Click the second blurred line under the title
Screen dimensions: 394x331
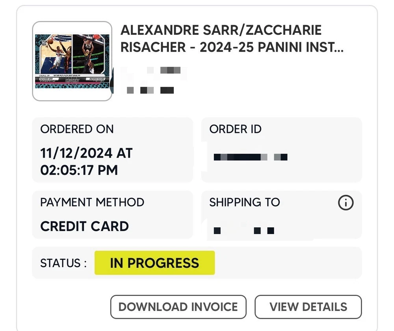point(150,91)
